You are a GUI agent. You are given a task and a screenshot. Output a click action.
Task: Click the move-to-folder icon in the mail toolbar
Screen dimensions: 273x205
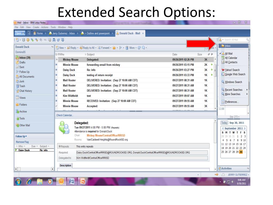(x=114, y=48)
